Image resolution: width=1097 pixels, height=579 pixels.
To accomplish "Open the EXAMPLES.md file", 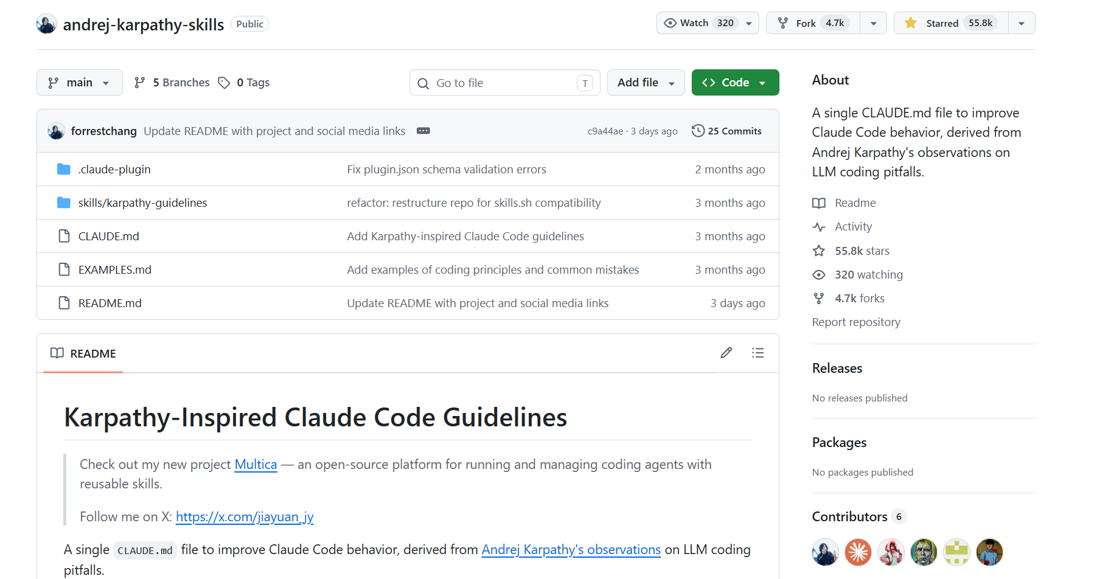I will click(114, 269).
